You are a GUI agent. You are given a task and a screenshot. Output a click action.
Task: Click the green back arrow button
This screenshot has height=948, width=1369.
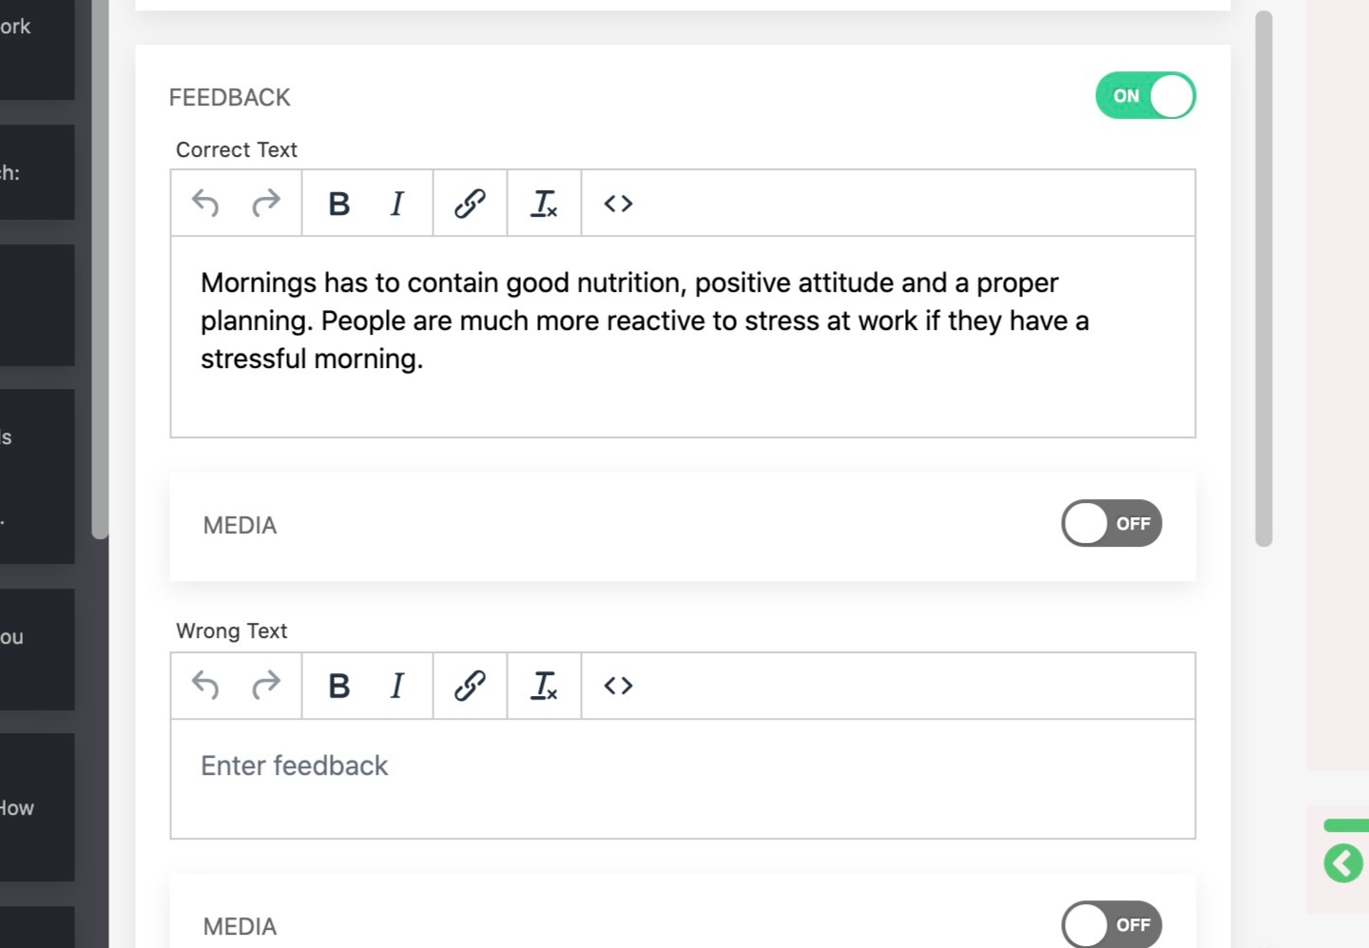click(1343, 863)
